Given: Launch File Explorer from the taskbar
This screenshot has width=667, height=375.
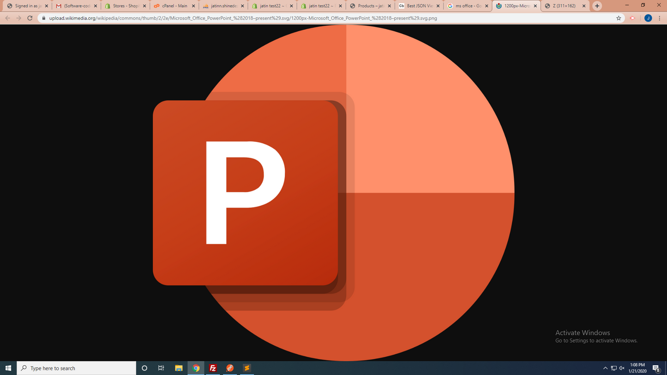Looking at the screenshot, I should (179, 368).
